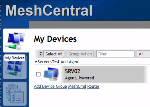The height and width of the screenshot is (107, 150).
Task: Open the All device view dropdown
Action: [143, 54]
